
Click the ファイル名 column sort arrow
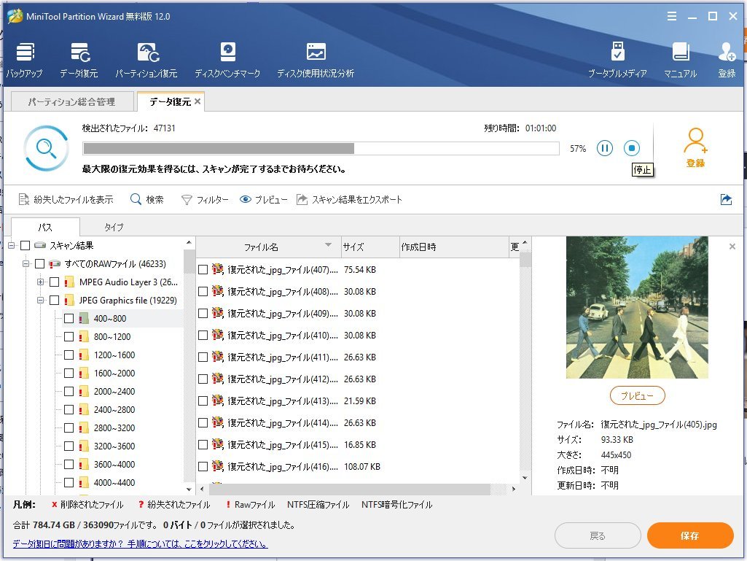tap(328, 244)
